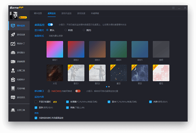Select the starry sky VIP thumbnail

[119, 73]
